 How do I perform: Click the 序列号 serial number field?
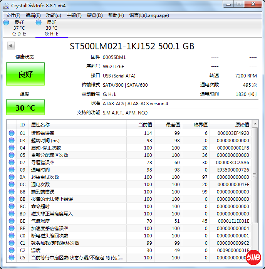click(114, 66)
